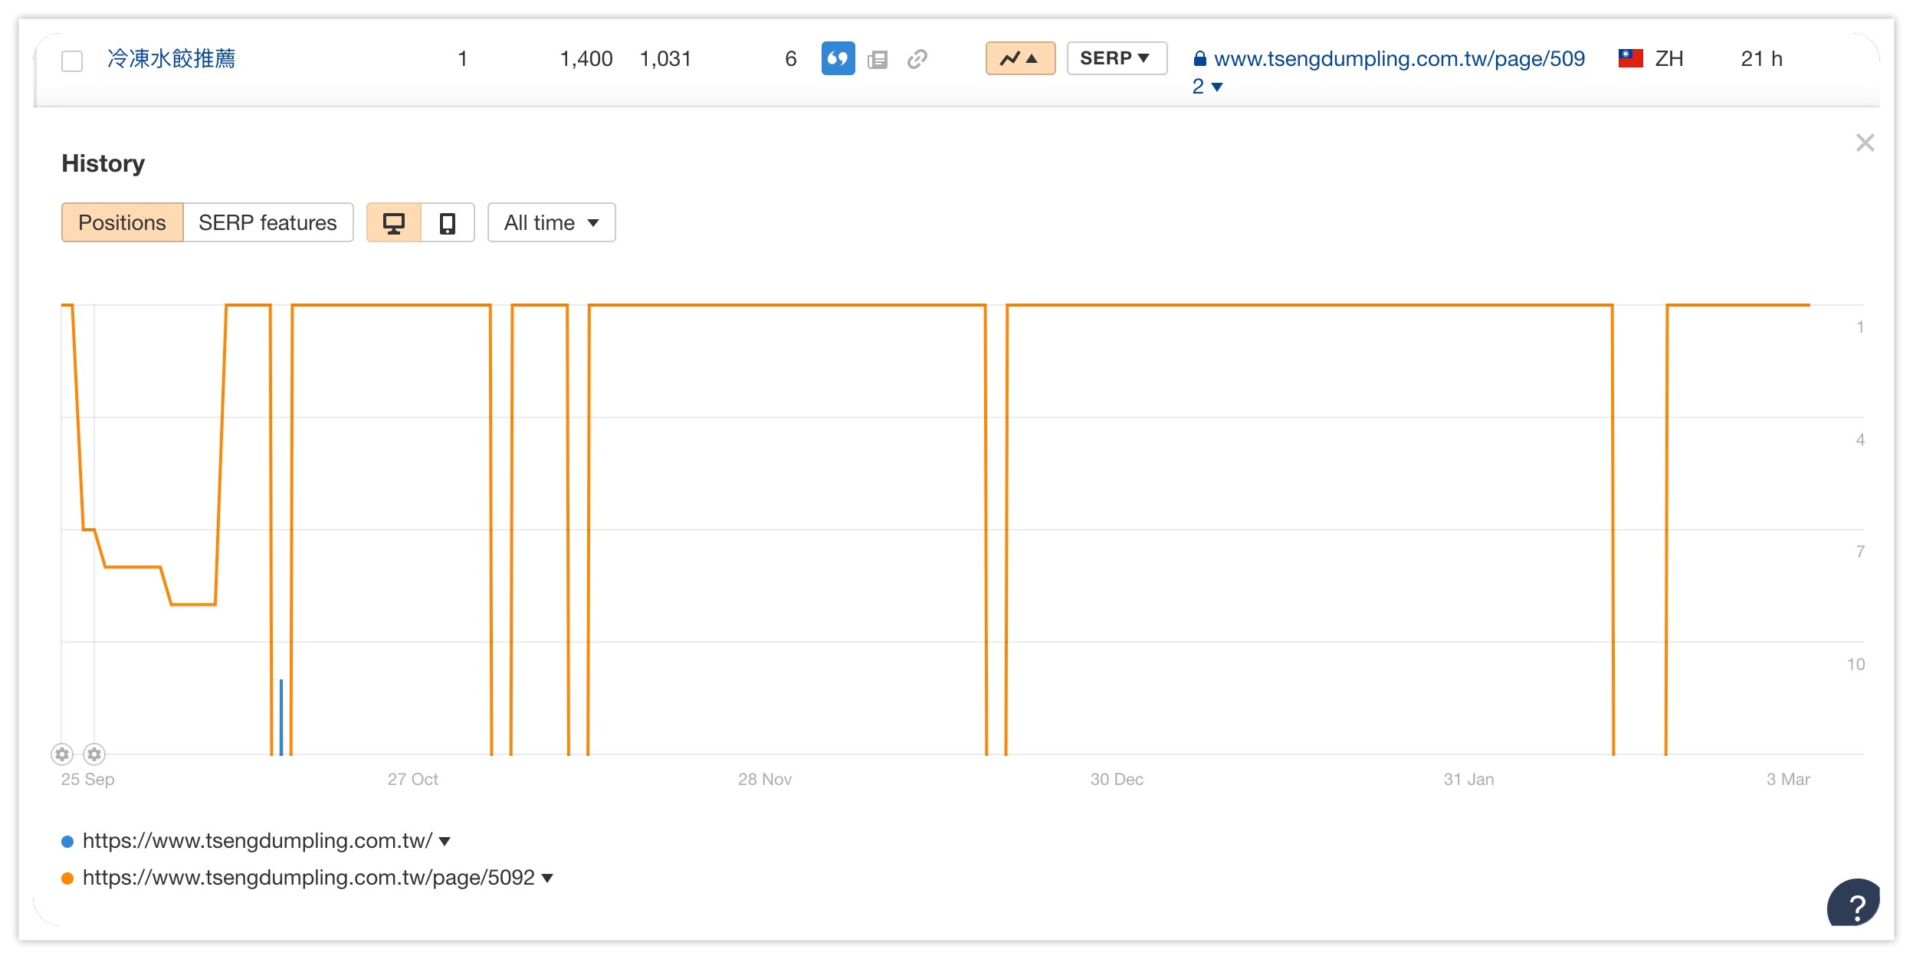The height and width of the screenshot is (959, 1913).
Task: Select the 冷凍水餃推薦 keyword checkbox
Action: pos(72,61)
